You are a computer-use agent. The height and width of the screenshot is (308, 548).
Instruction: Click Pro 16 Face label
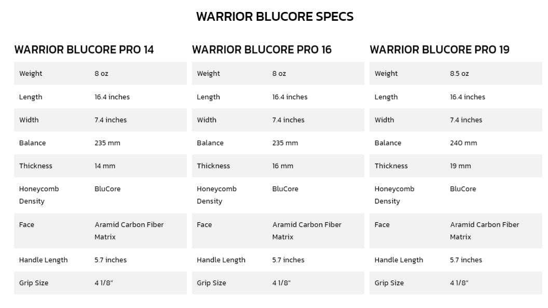point(204,224)
